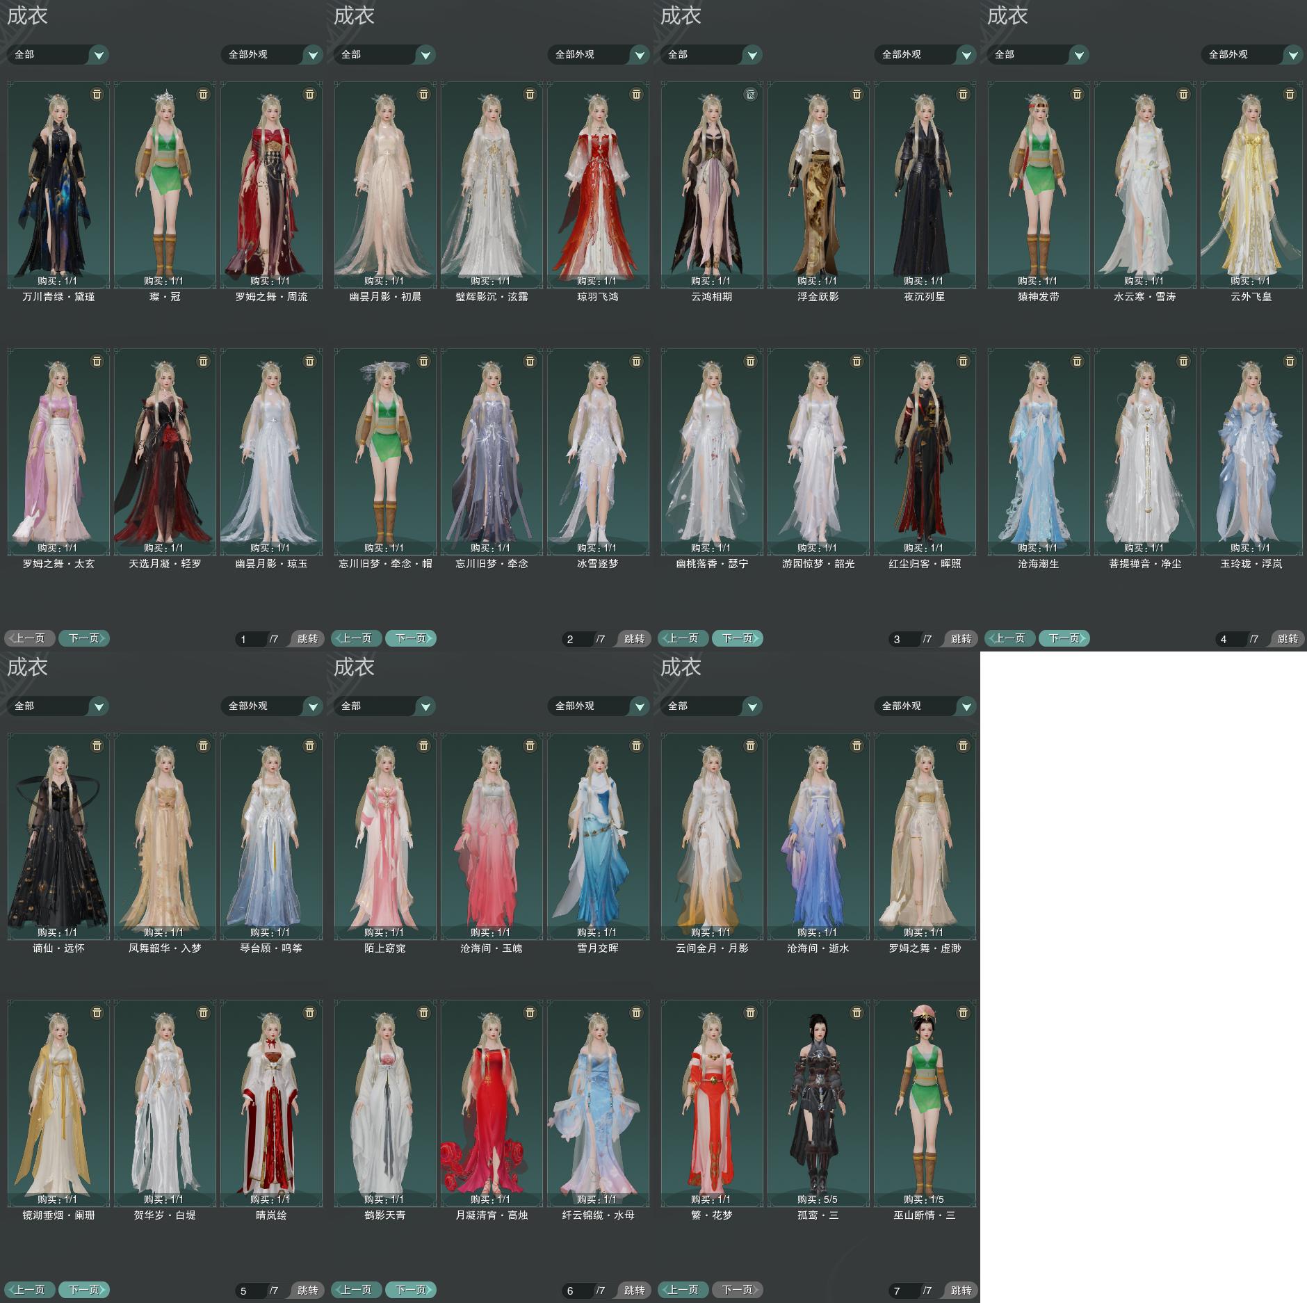This screenshot has height=1303, width=1307.
Task: Click 下一页 in the page 1 panel
Action: [x=84, y=638]
